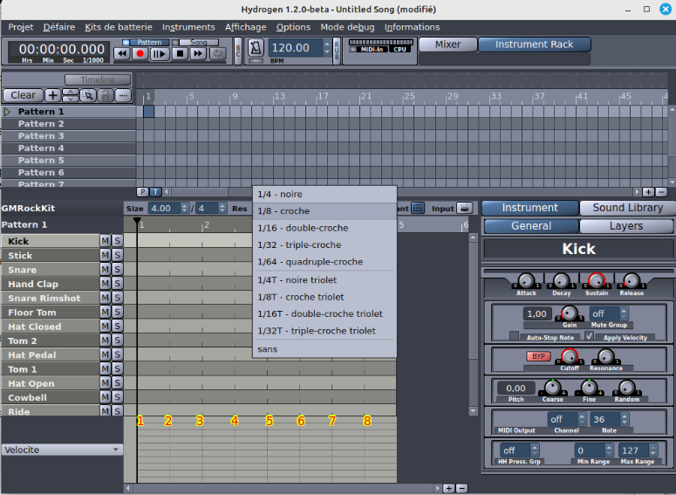Open the Affichage menu

[245, 27]
